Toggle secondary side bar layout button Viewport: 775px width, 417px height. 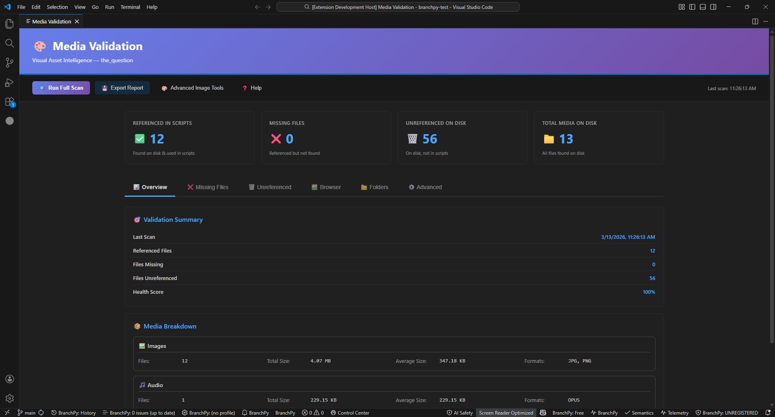(x=713, y=7)
